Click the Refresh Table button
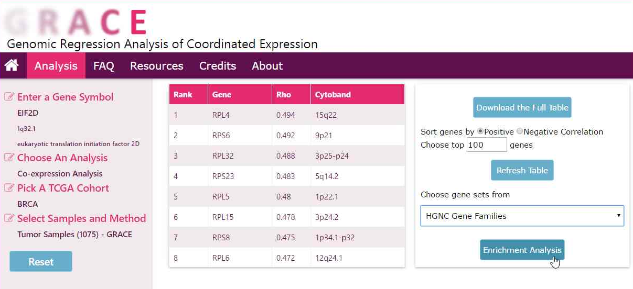Screen dimensions: 633x289 pos(522,170)
